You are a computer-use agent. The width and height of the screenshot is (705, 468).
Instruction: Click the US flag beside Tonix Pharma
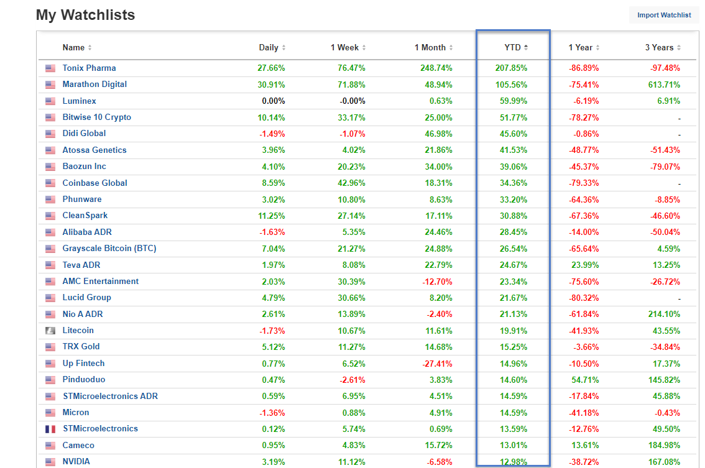(50, 68)
